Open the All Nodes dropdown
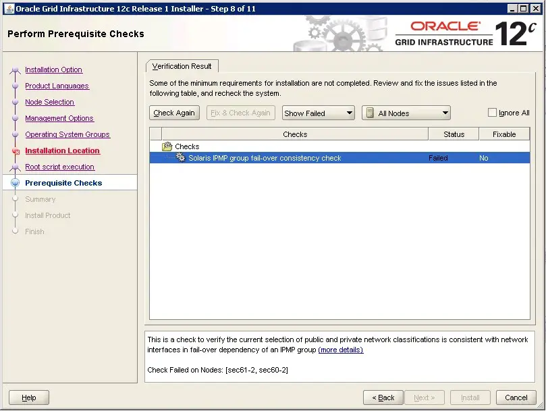This screenshot has height=411, width=546. [x=406, y=113]
